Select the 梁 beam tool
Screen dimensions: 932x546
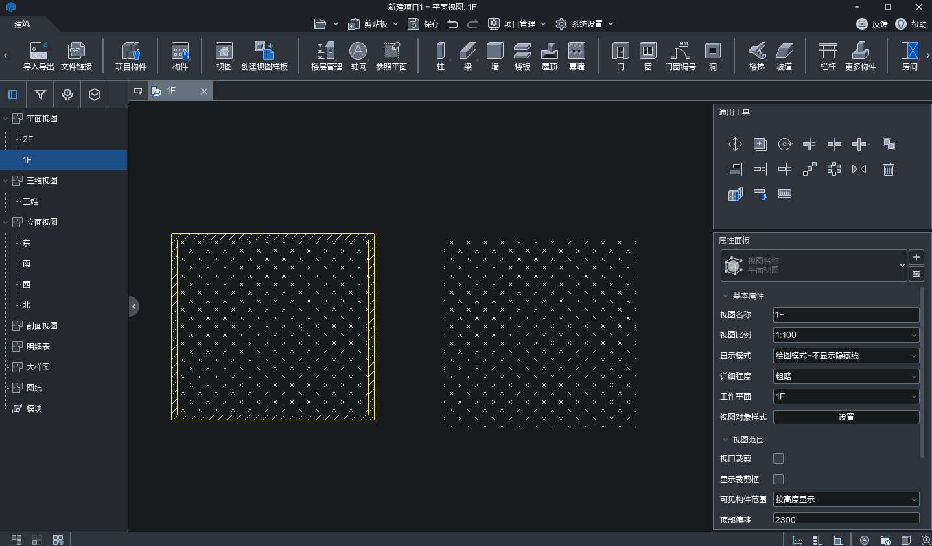point(468,56)
